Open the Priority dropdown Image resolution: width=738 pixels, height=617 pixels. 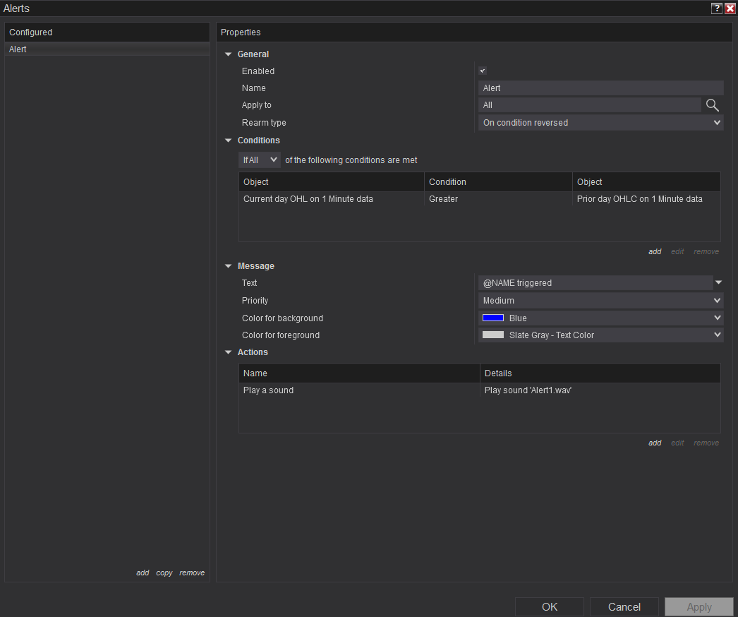coord(600,301)
